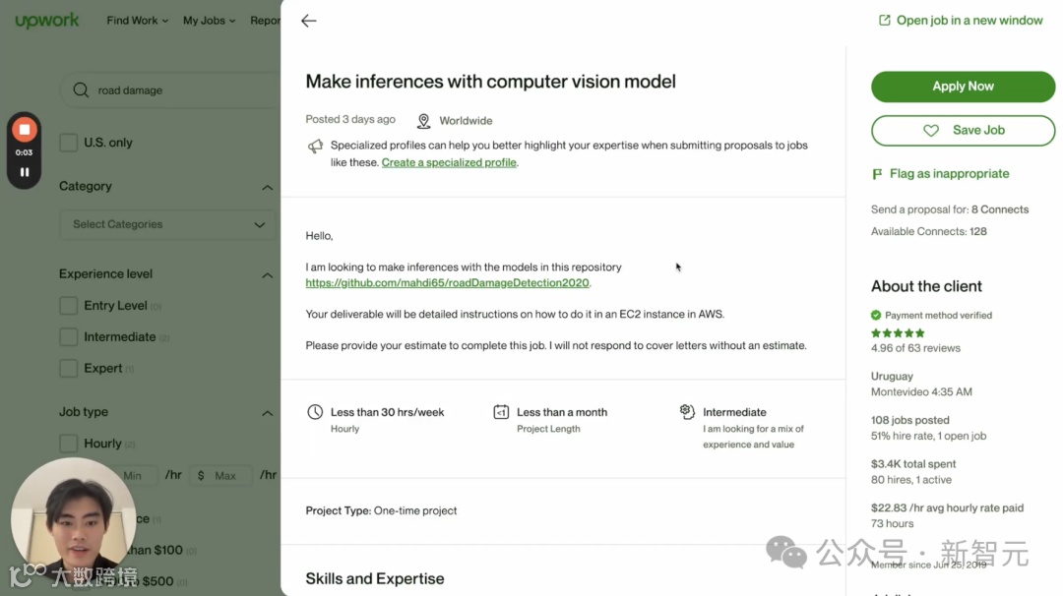Enable the U.S. only checkbox
The image size is (1063, 596).
point(69,143)
